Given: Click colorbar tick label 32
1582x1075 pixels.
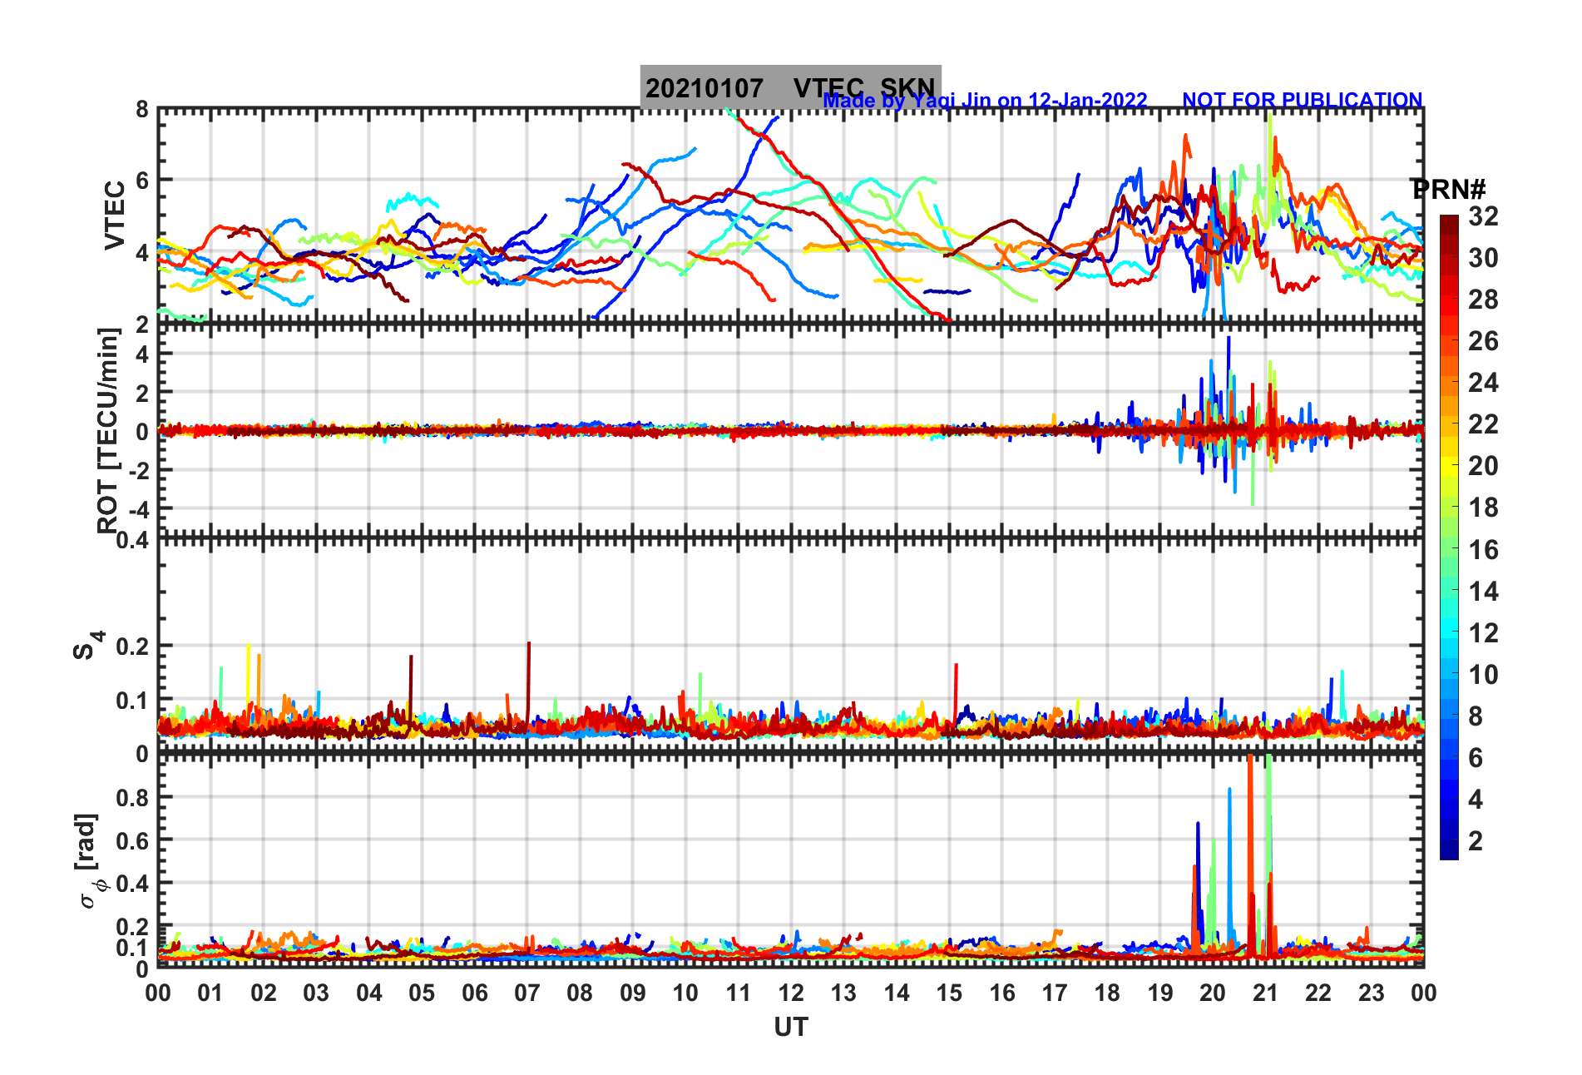Looking at the screenshot, I should point(1483,216).
